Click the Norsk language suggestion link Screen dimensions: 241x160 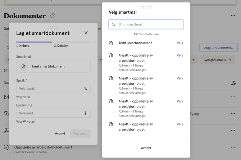pos(26,97)
